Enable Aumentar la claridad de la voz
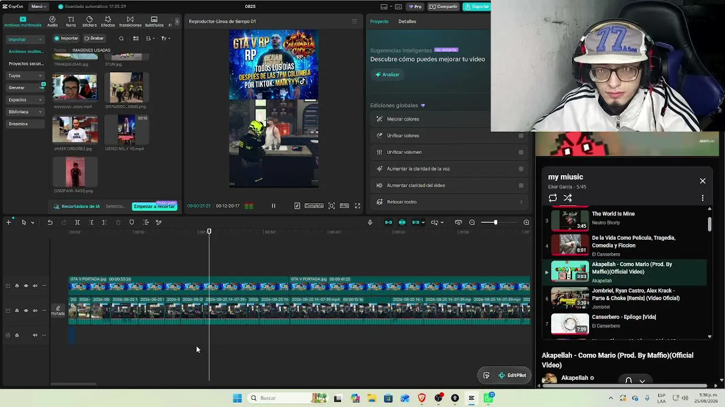Viewport: 725px width, 407px height. 521,168
